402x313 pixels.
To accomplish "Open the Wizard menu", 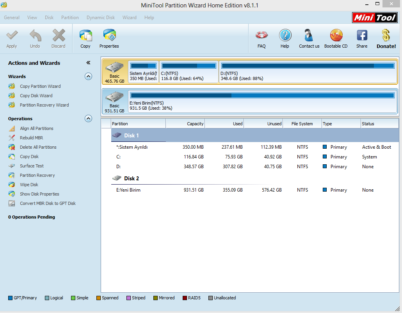I will click(130, 18).
